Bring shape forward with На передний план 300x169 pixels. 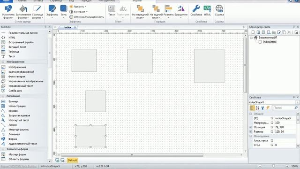[x=140, y=12]
